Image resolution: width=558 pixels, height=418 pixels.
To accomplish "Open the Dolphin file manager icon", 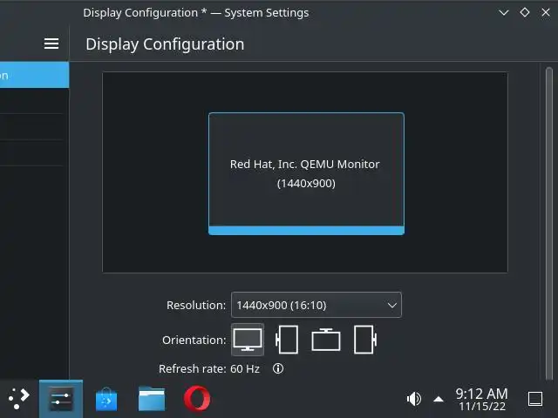I will [x=152, y=399].
